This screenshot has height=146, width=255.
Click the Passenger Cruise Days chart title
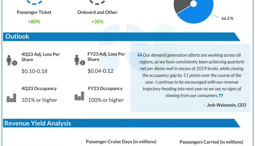[121, 142]
